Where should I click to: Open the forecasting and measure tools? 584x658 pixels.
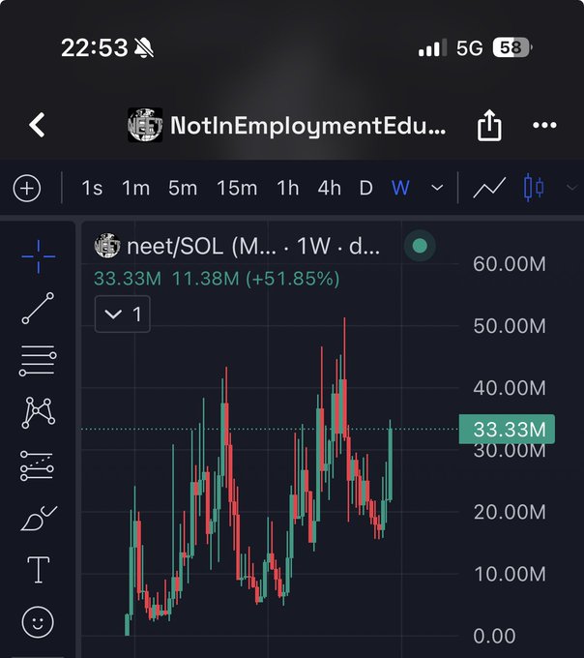click(37, 465)
